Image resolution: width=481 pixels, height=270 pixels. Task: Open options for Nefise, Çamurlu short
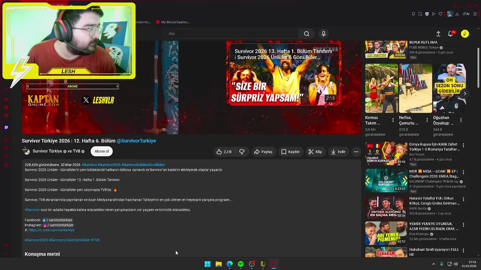pos(427,120)
